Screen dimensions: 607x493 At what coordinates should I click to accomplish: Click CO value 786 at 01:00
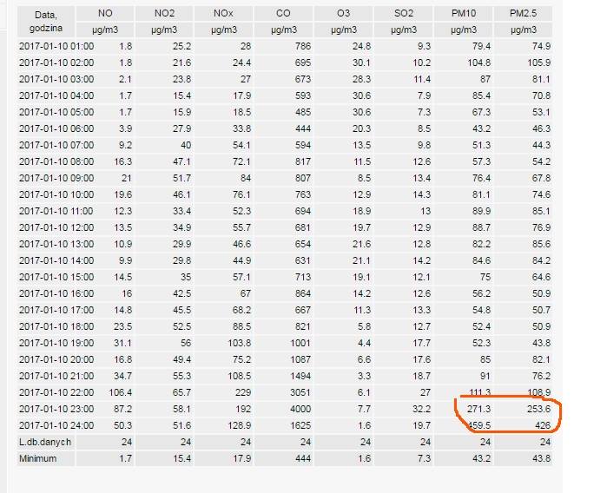point(303,47)
